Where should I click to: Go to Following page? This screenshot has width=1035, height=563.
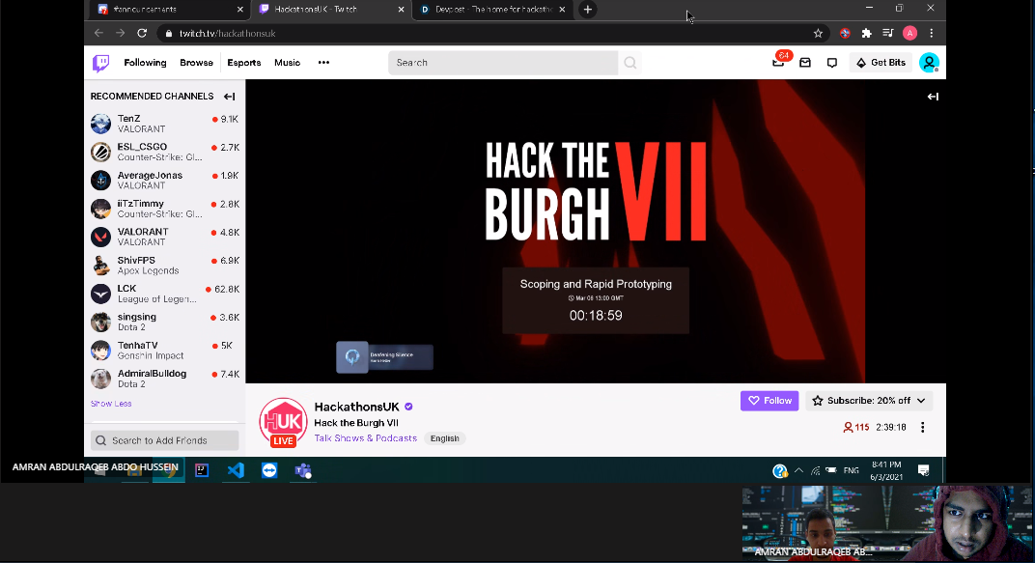click(145, 63)
